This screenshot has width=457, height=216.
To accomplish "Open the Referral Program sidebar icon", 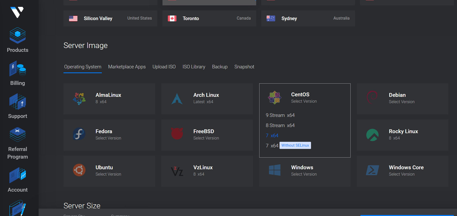I will pos(18,134).
